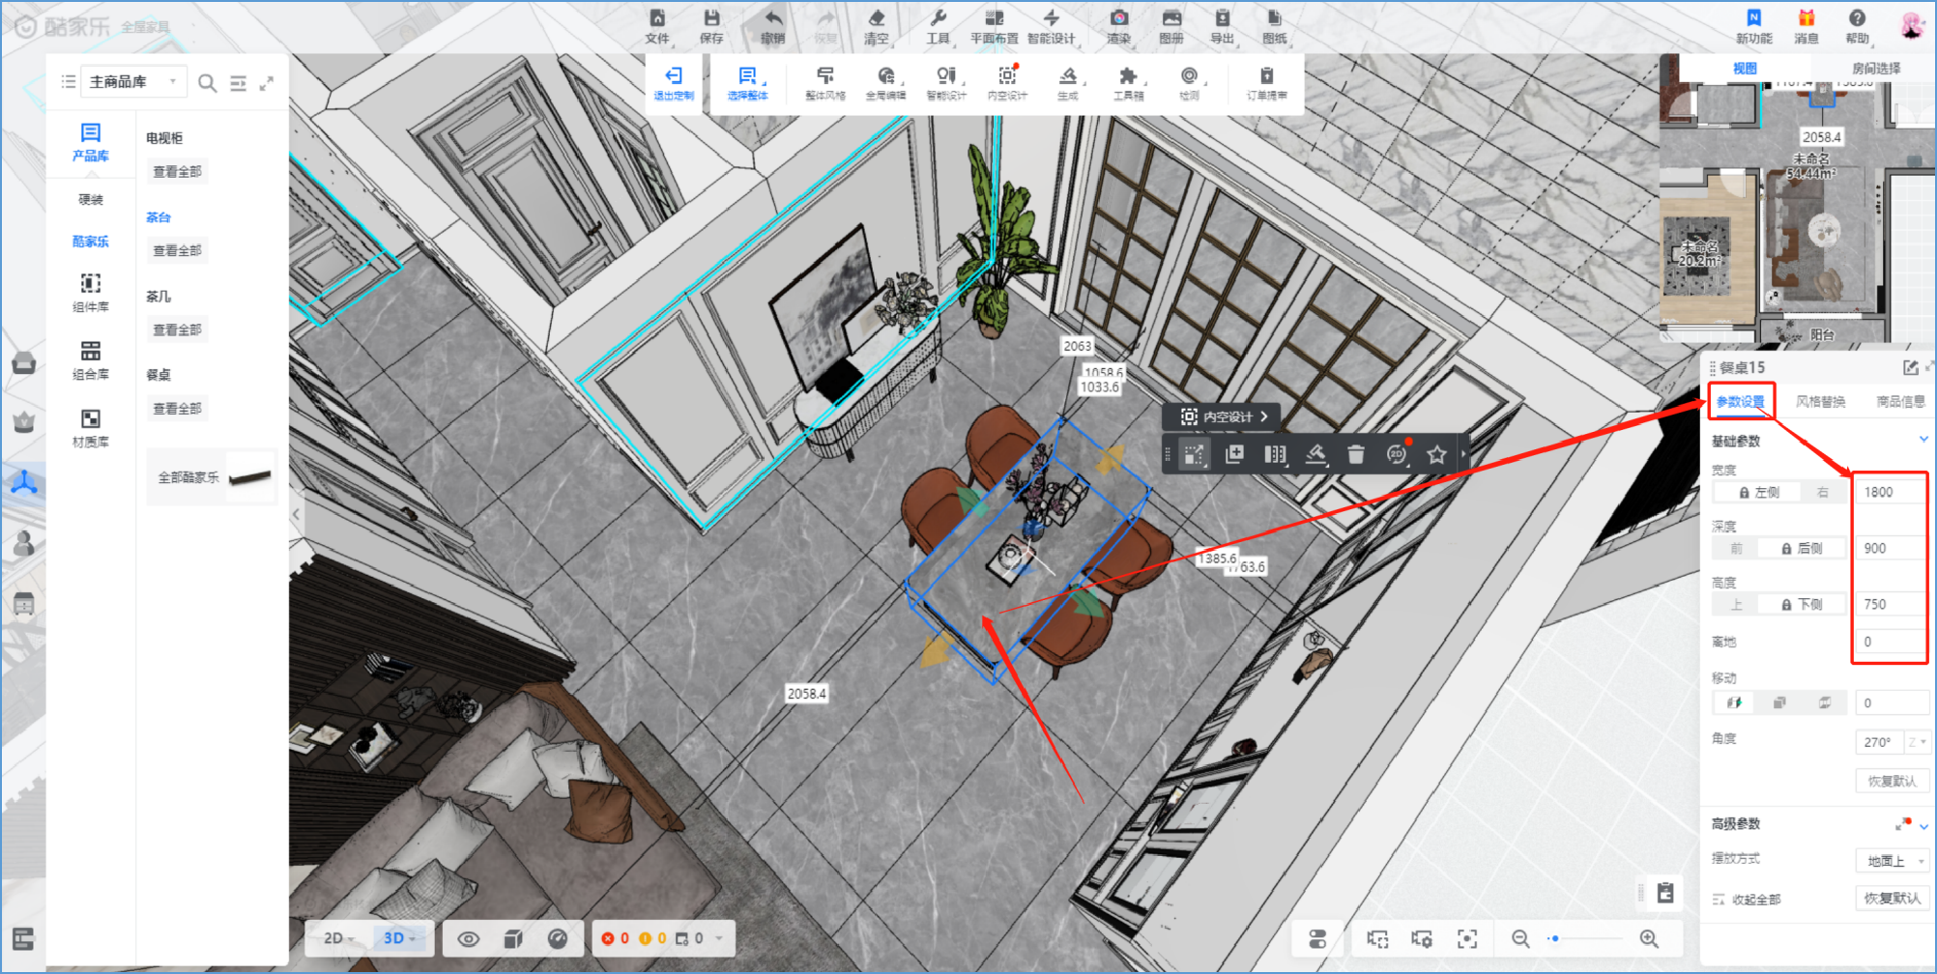Switch to 视图 minimap tab
The height and width of the screenshot is (974, 1937).
(1745, 69)
